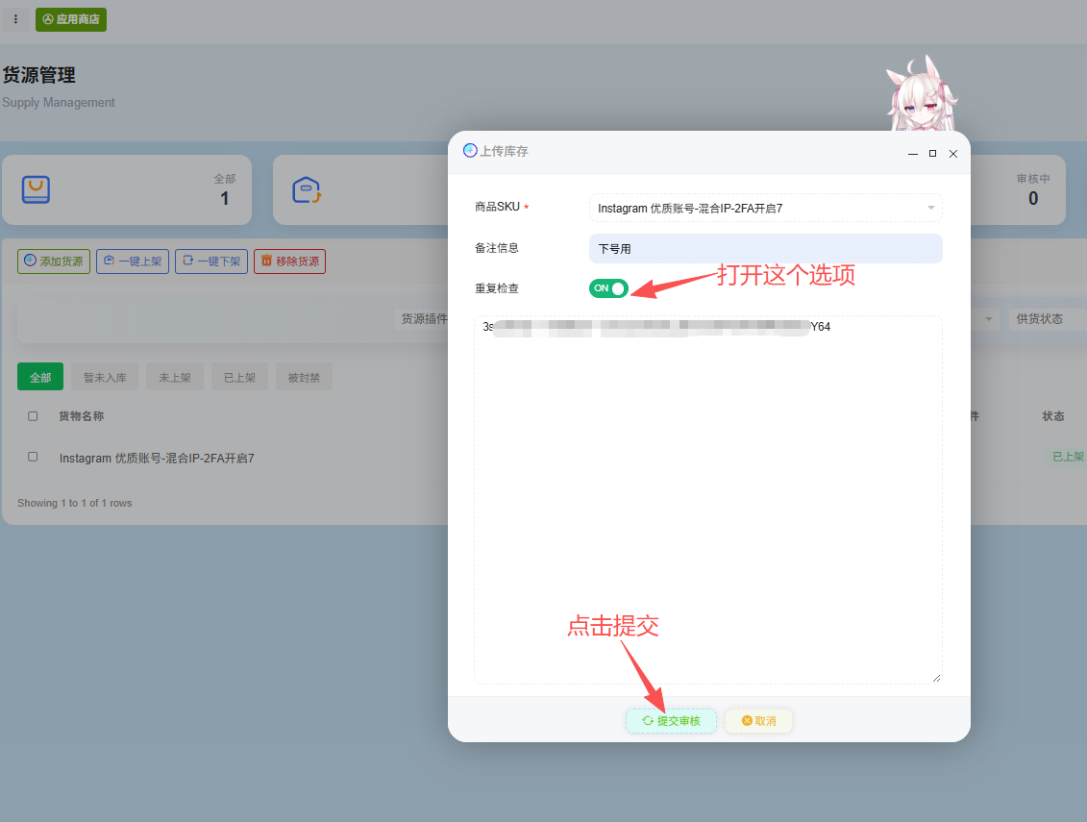Open the 供货状态 filter dropdown
1087x822 pixels.
click(1047, 319)
